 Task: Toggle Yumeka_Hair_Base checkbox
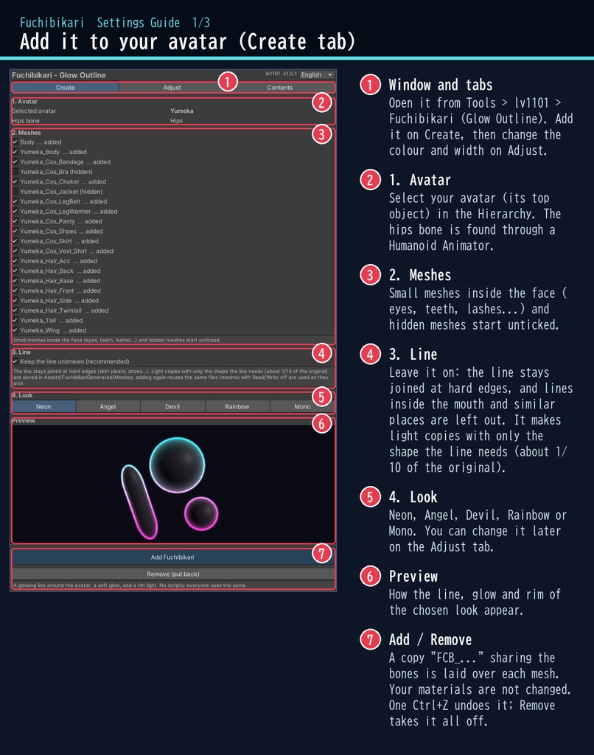pyautogui.click(x=15, y=281)
